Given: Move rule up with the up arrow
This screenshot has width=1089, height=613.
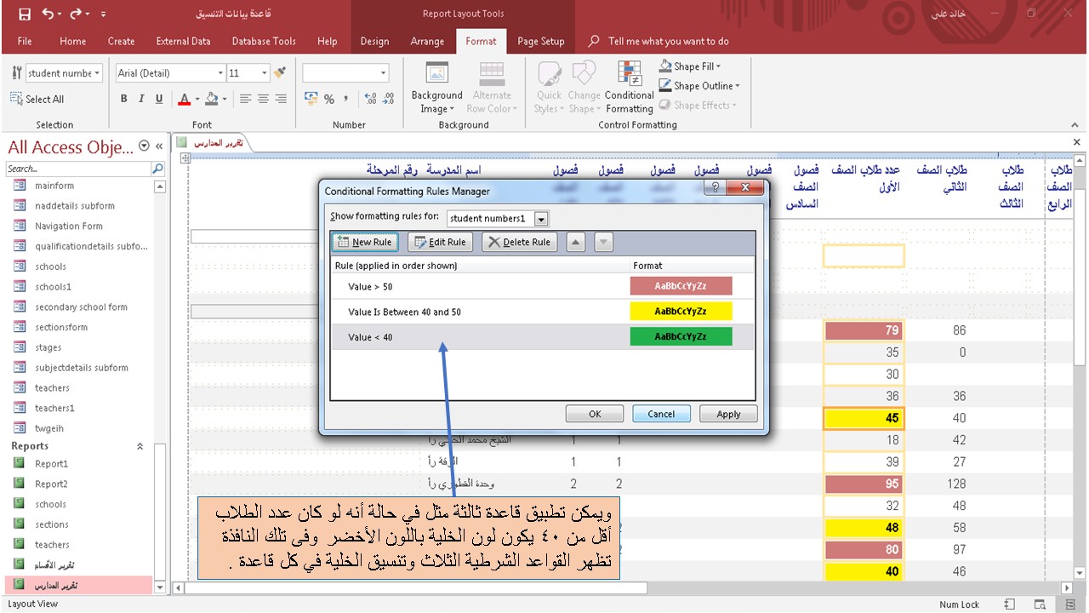Looking at the screenshot, I should [576, 243].
